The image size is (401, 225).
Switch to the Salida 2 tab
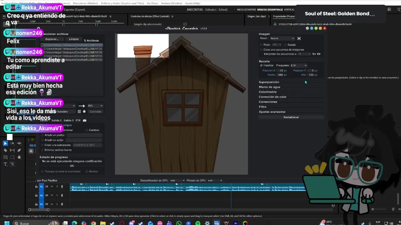(56, 120)
